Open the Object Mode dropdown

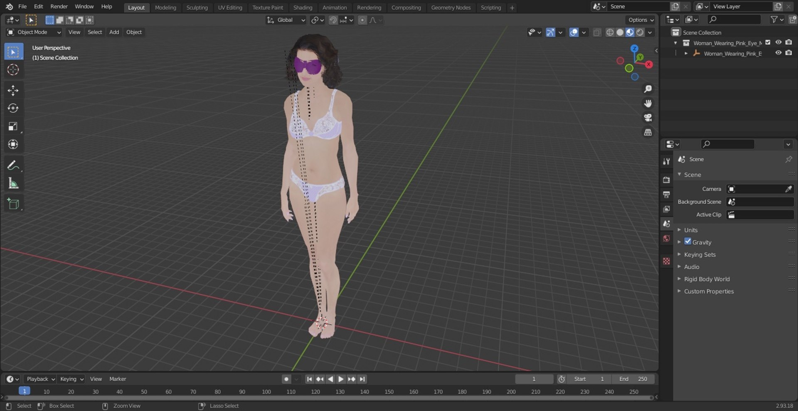34,32
